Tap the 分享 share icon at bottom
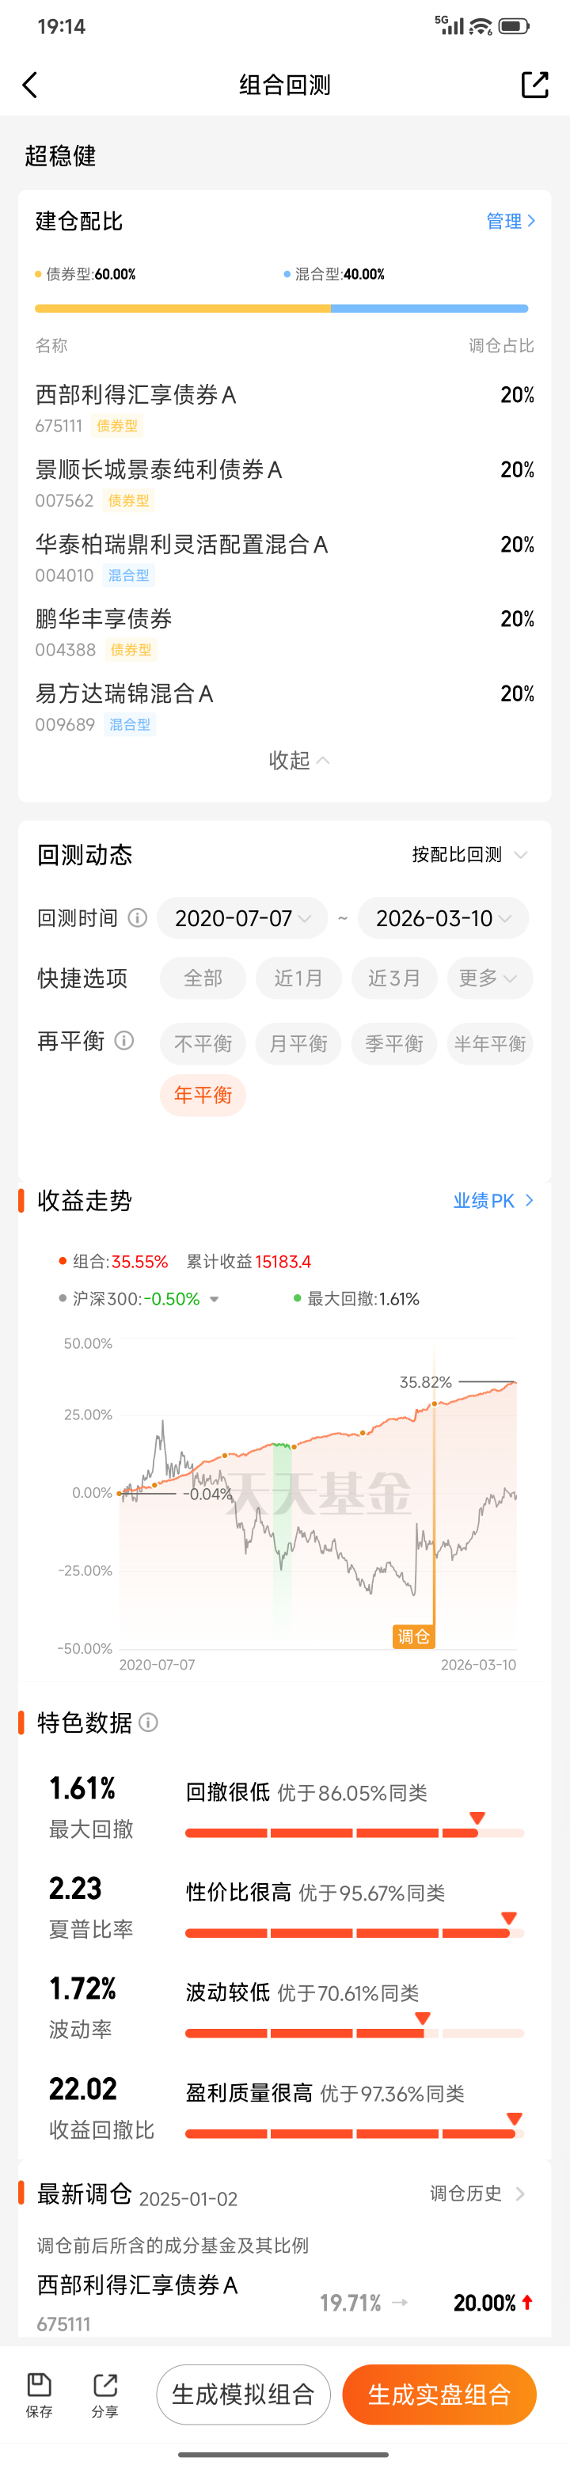This screenshot has height=2465, width=570. [x=105, y=2393]
